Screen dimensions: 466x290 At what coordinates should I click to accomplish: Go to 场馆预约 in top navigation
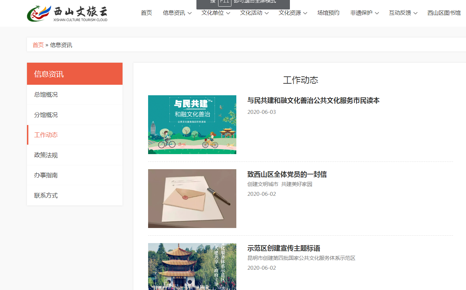pyautogui.click(x=328, y=13)
